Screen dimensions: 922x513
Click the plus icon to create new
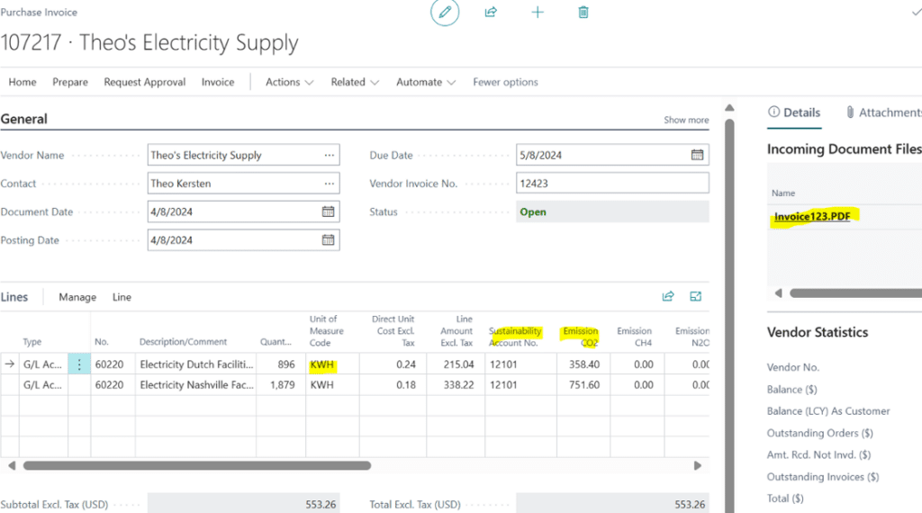coord(538,13)
